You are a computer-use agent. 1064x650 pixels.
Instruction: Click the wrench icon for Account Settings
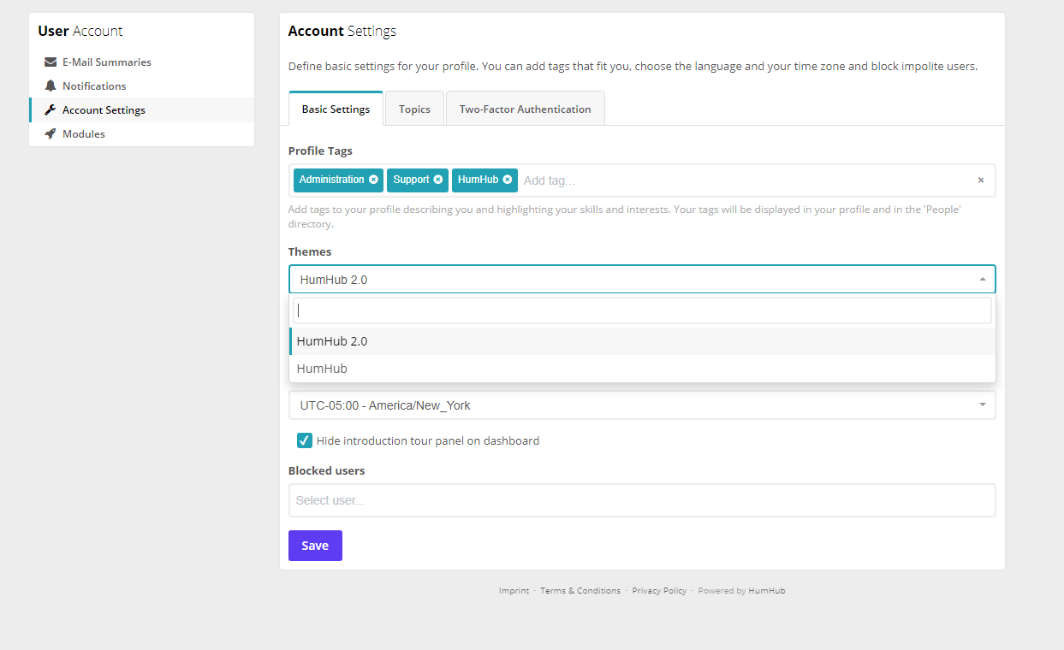(x=51, y=109)
